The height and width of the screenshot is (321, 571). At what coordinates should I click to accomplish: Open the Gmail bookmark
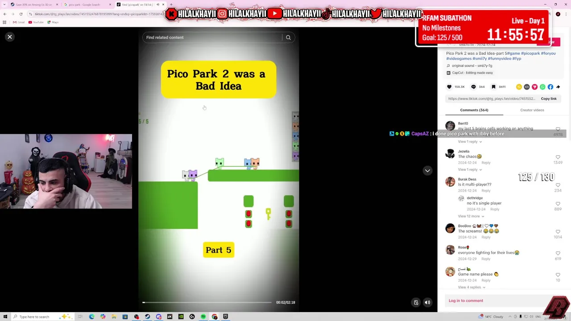click(x=19, y=22)
